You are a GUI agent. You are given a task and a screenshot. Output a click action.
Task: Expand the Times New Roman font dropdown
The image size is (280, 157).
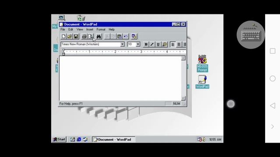click(122, 44)
